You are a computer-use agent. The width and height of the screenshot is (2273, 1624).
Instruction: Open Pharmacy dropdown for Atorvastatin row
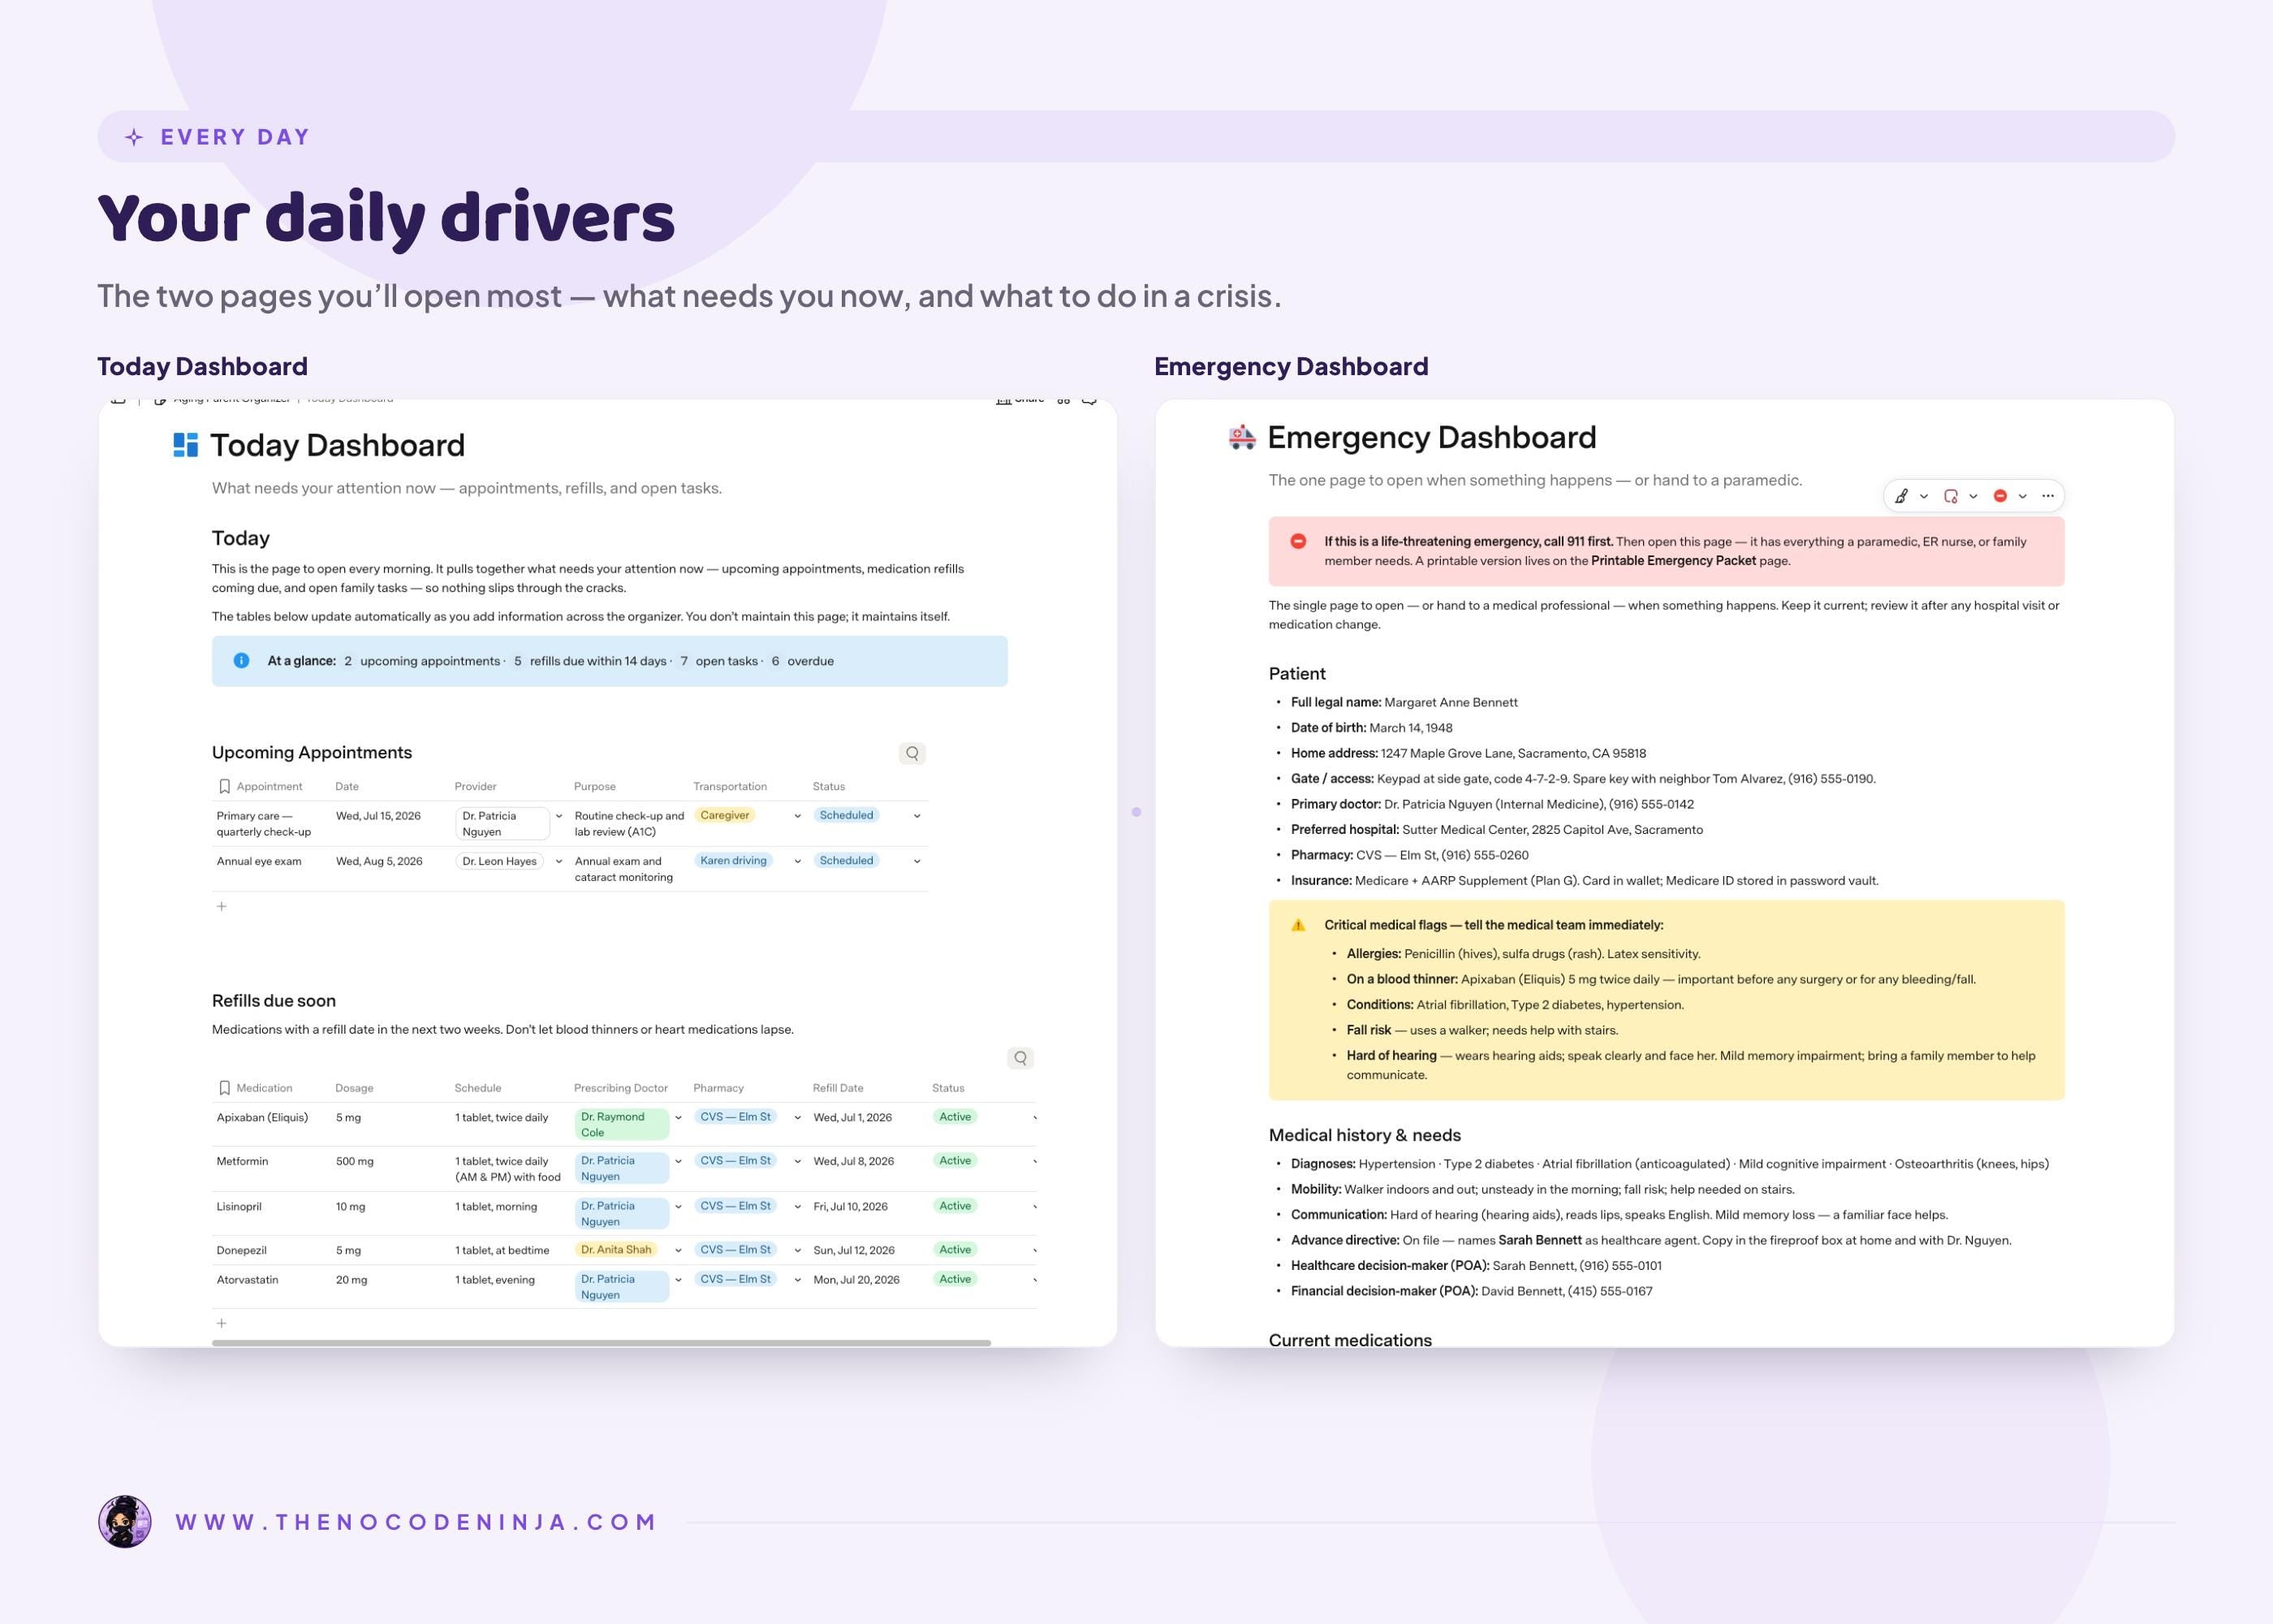798,1279
